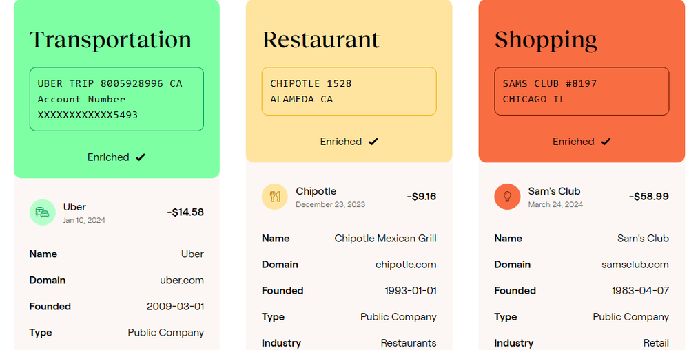
Task: Open the samsclub.com domain link
Action: 635,265
